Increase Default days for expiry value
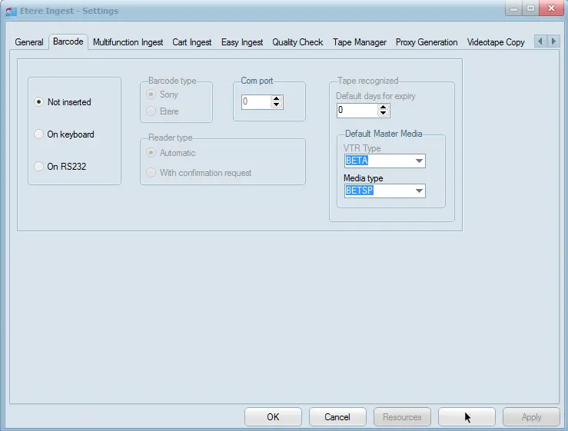The image size is (568, 431). tap(384, 107)
